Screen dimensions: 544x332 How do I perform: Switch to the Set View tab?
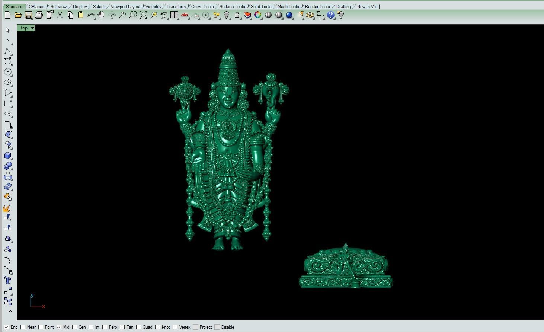pyautogui.click(x=58, y=6)
